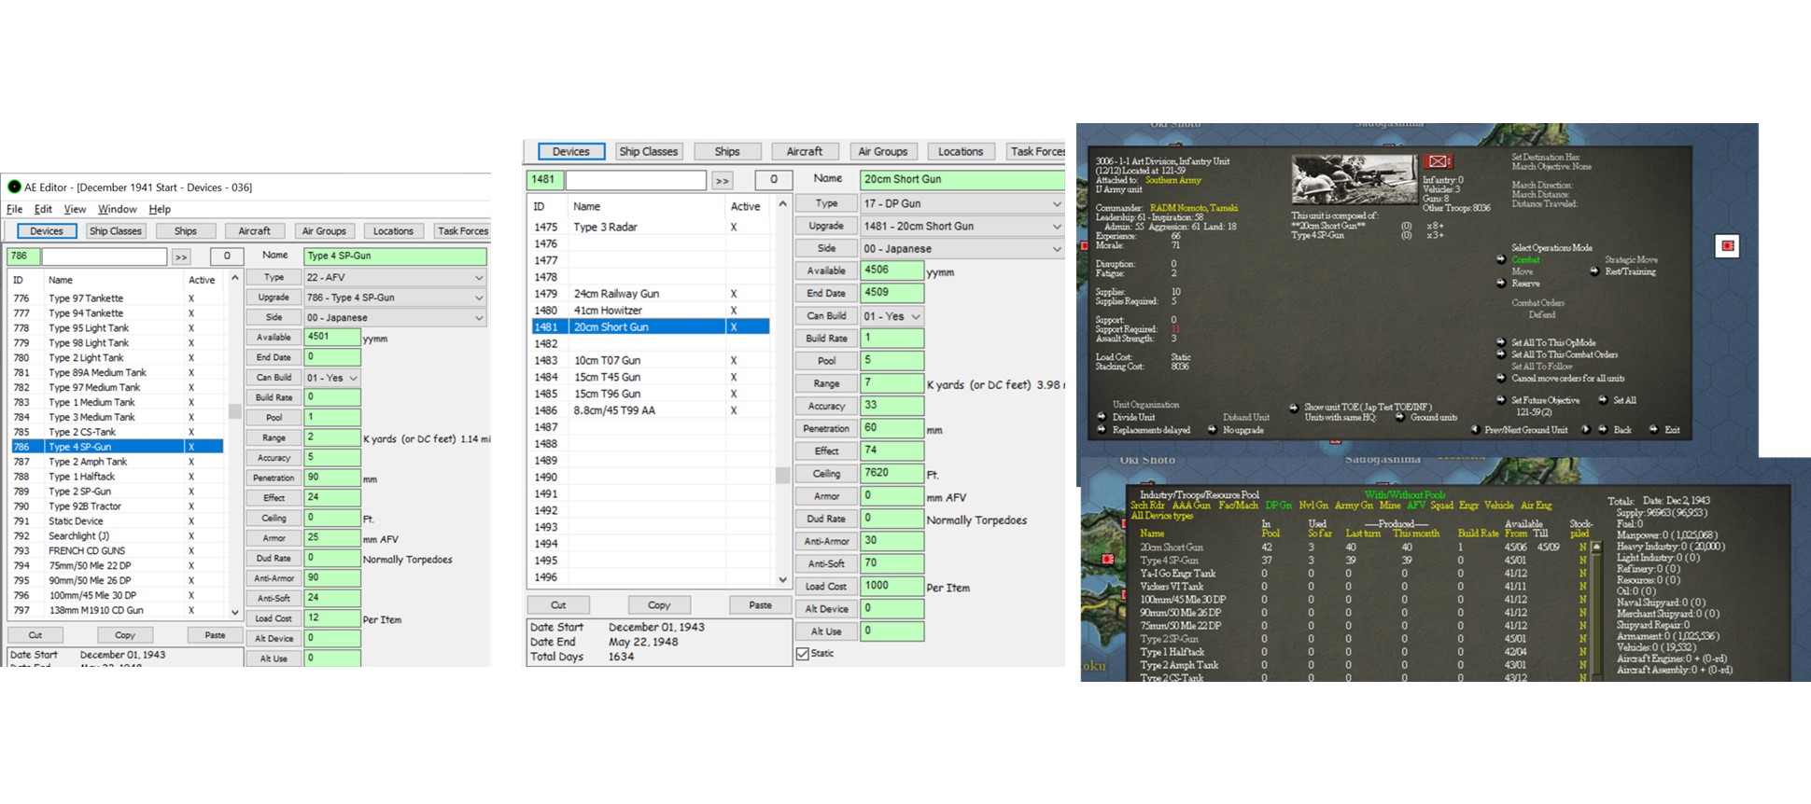Click the next ground unit right arrow

pyautogui.click(x=1585, y=429)
